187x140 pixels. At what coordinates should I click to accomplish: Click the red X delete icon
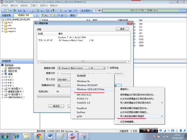pyautogui.click(x=46, y=15)
